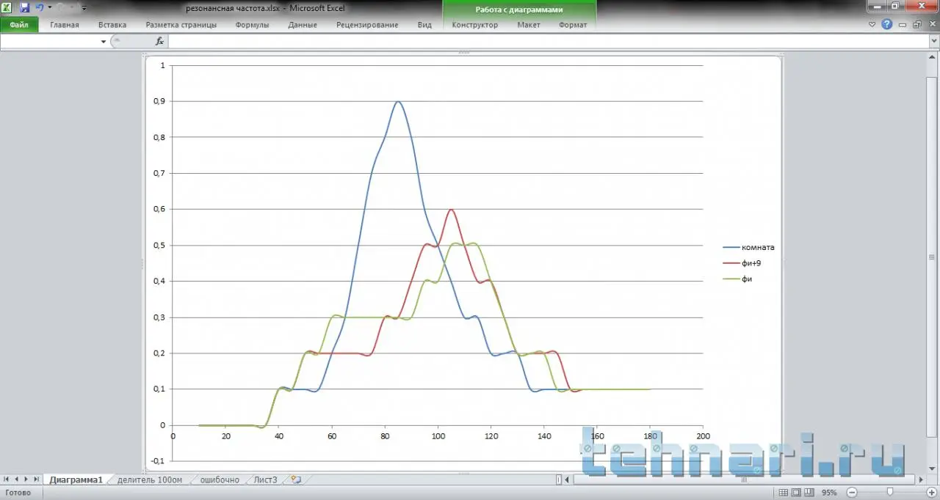Switch to Page Break Preview icon
Image resolution: width=940 pixels, height=500 pixels.
(x=809, y=492)
